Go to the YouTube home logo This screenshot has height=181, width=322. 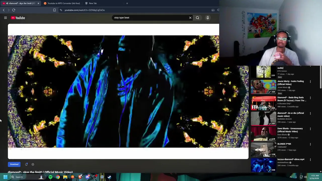18,18
